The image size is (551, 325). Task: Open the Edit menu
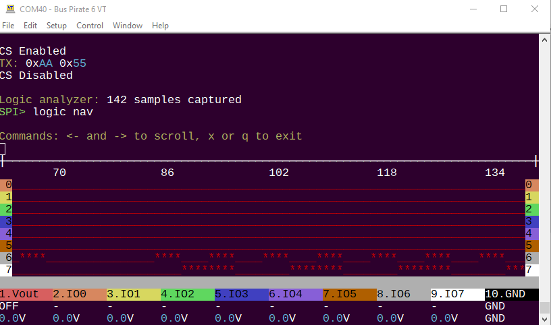pos(30,26)
